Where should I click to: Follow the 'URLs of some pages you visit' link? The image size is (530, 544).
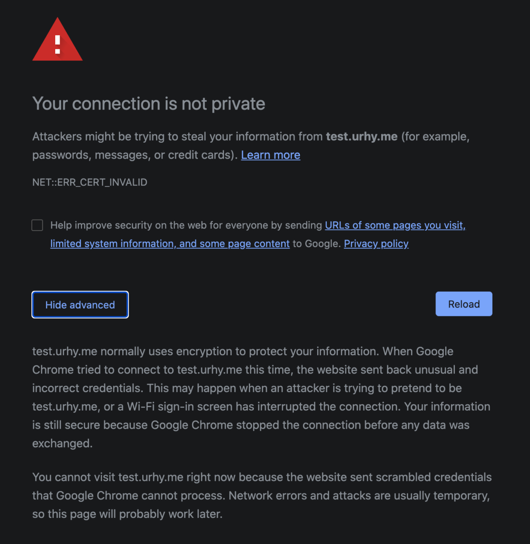(x=395, y=225)
